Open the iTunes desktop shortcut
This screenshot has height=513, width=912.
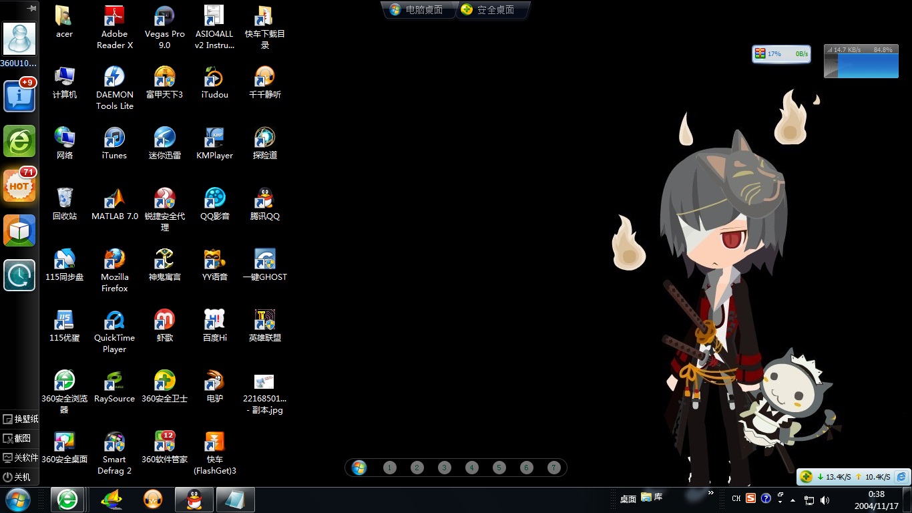(114, 138)
